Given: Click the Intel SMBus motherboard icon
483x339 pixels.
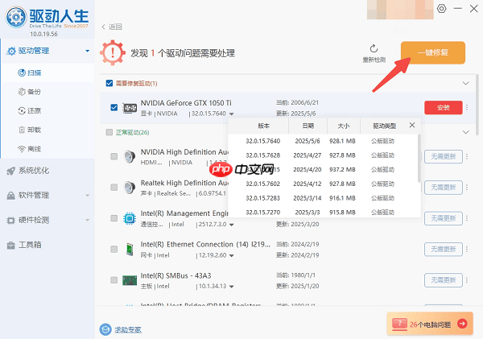Looking at the screenshot, I should (130, 280).
